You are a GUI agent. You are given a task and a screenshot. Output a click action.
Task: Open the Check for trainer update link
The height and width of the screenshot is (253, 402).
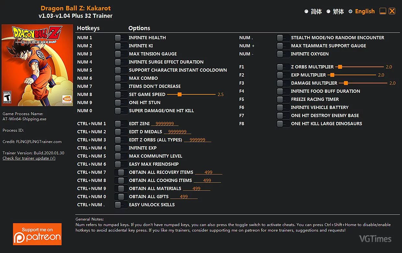[29, 158]
